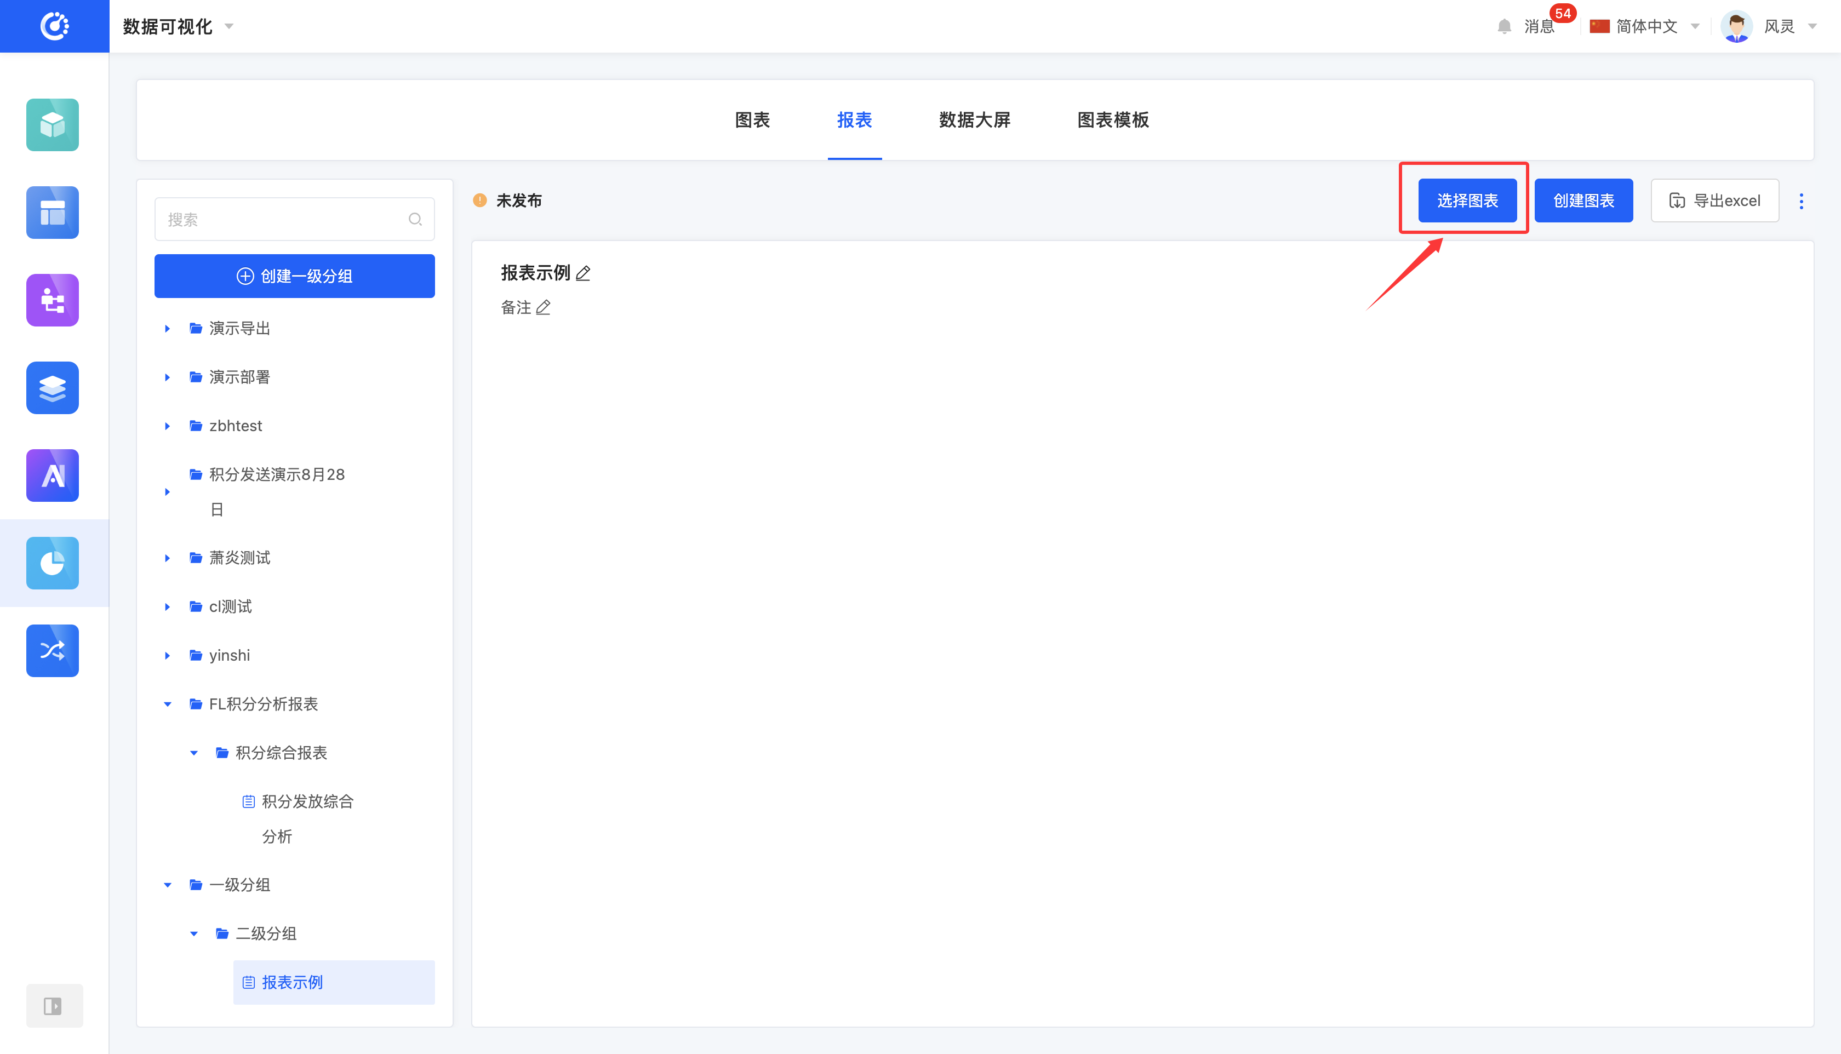Click the cube icon in left sidebar
This screenshot has height=1054, width=1841.
pos(52,125)
